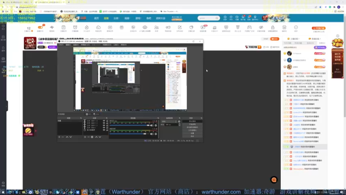The height and width of the screenshot is (195, 346).
Task: Open 麦克风/Aux audio settings gear
Action: pyautogui.click(x=156, y=125)
